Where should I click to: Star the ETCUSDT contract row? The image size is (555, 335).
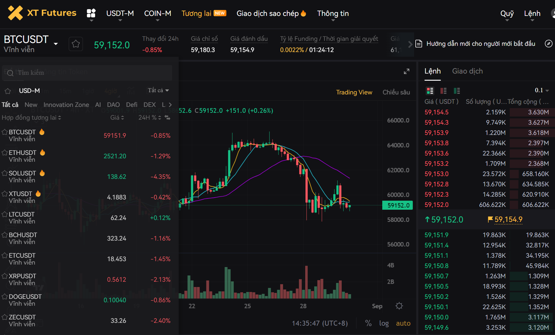[x=5, y=255]
